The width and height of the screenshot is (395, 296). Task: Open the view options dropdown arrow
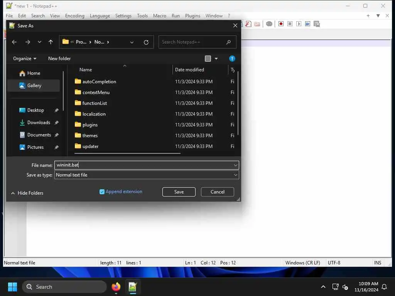(x=216, y=59)
